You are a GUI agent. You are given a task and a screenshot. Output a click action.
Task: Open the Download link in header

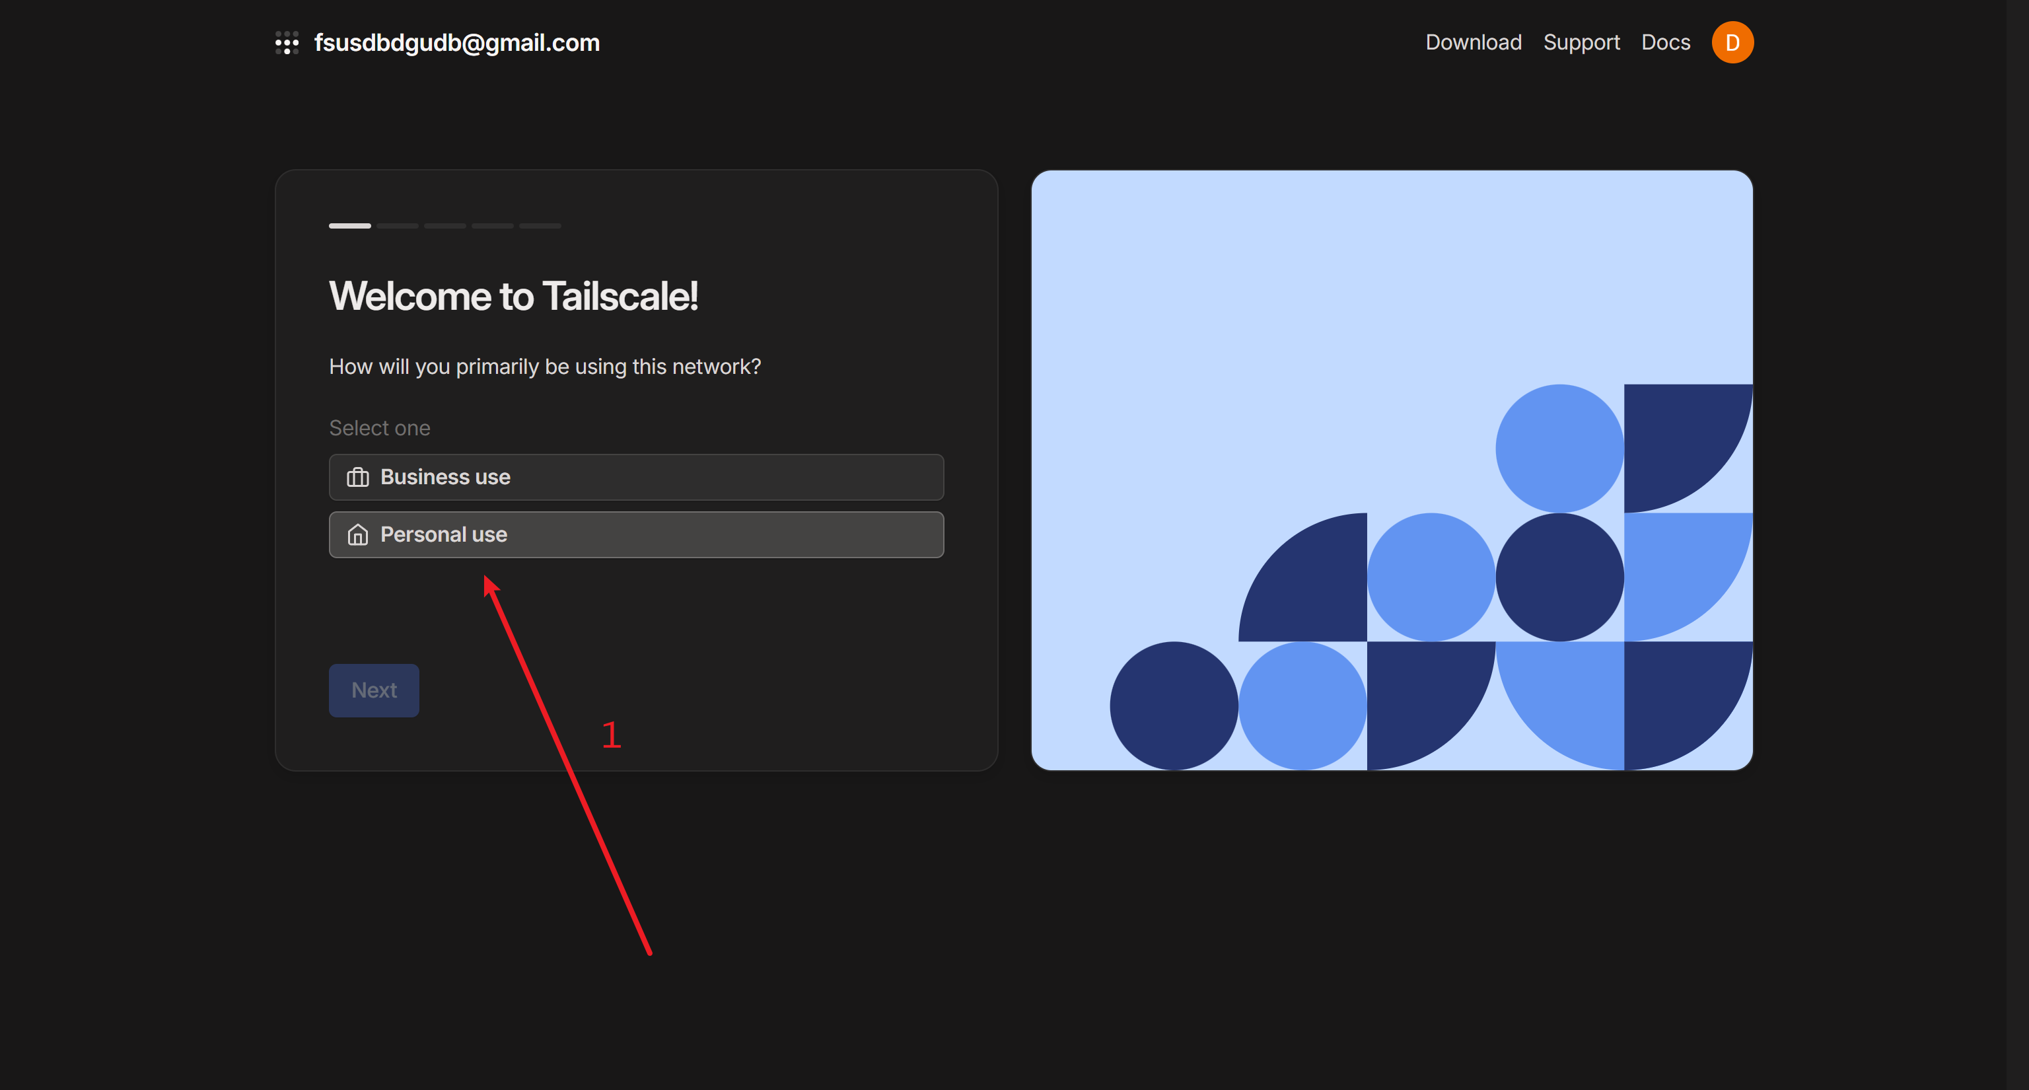point(1474,42)
